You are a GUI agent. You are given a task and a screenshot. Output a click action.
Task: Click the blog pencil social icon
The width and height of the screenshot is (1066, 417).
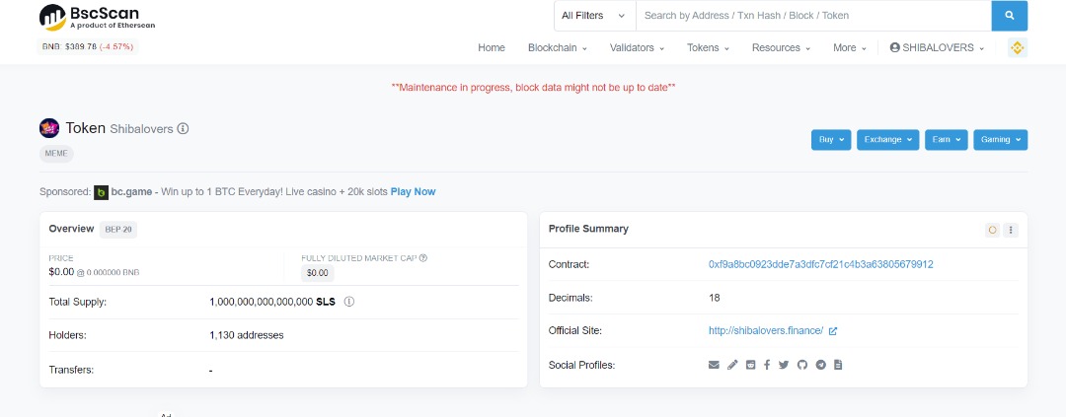pyautogui.click(x=732, y=365)
